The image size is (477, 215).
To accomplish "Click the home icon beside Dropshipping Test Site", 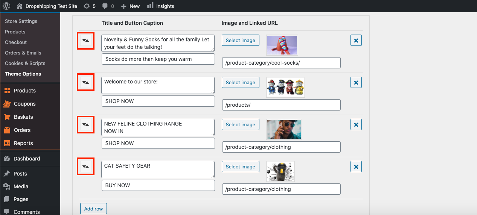I will [x=19, y=6].
